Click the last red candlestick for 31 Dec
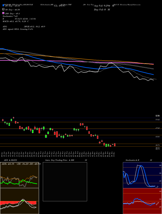The height and width of the screenshot is (214, 162). pos(115,145)
